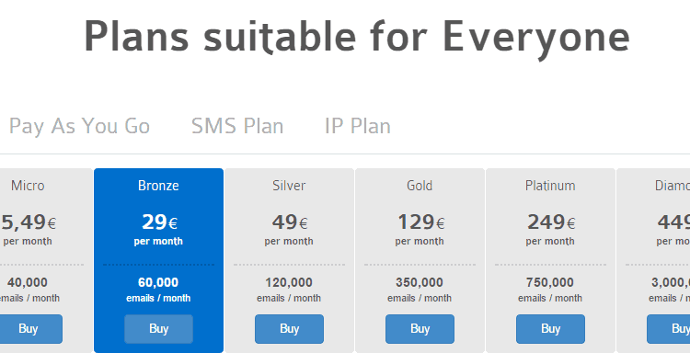
Task: Click the 350,000 emails per month text
Action: [x=420, y=290]
